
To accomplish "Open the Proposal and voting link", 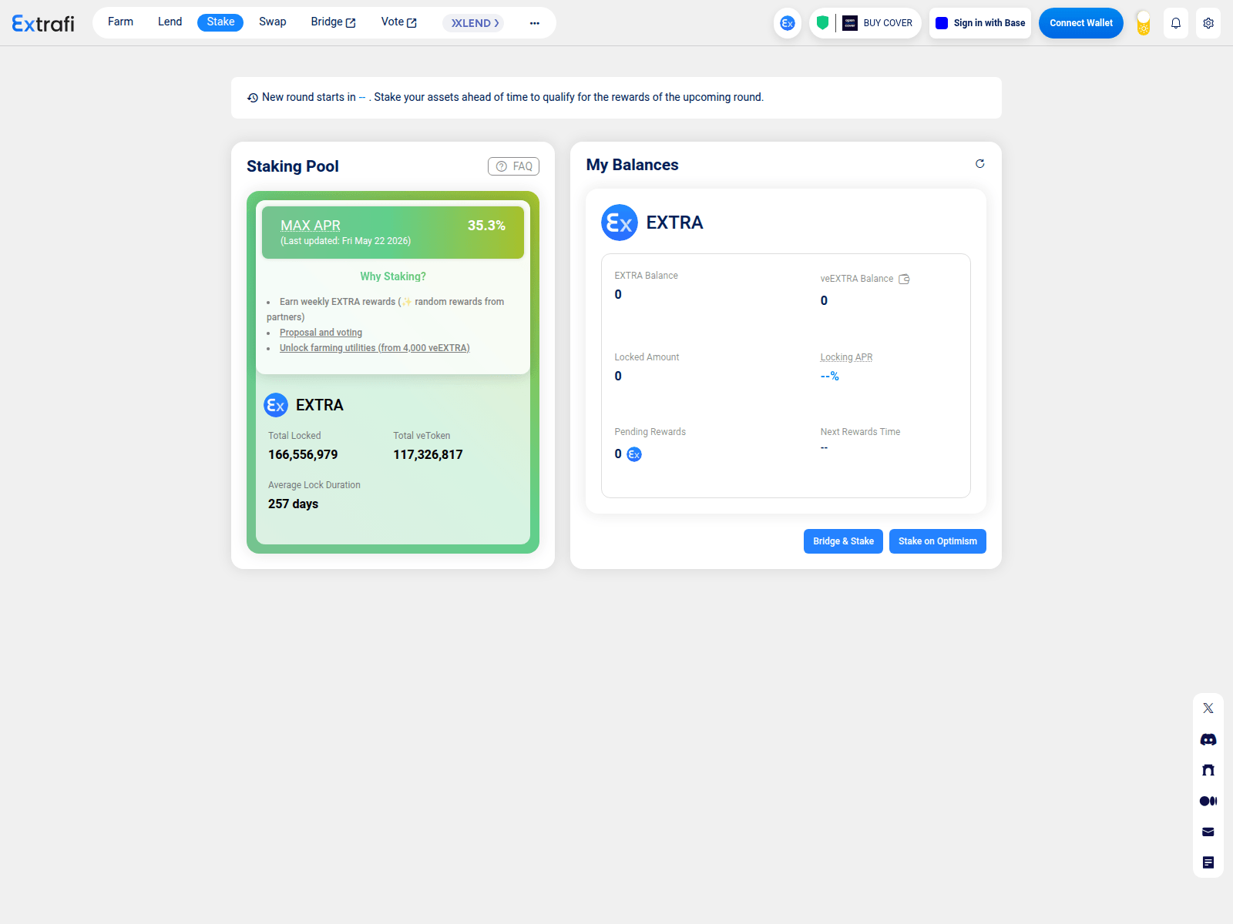I will 321,333.
